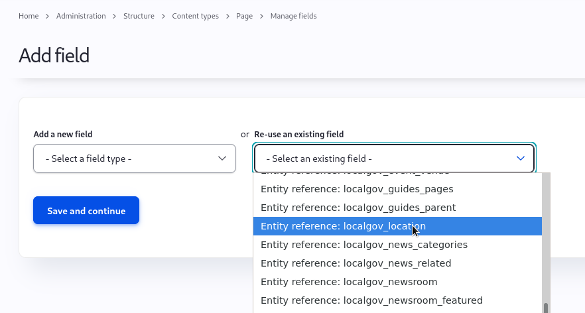Screen dimensions: 585x313
Task: Navigate to Content types breadcrumb
Action: click(195, 16)
